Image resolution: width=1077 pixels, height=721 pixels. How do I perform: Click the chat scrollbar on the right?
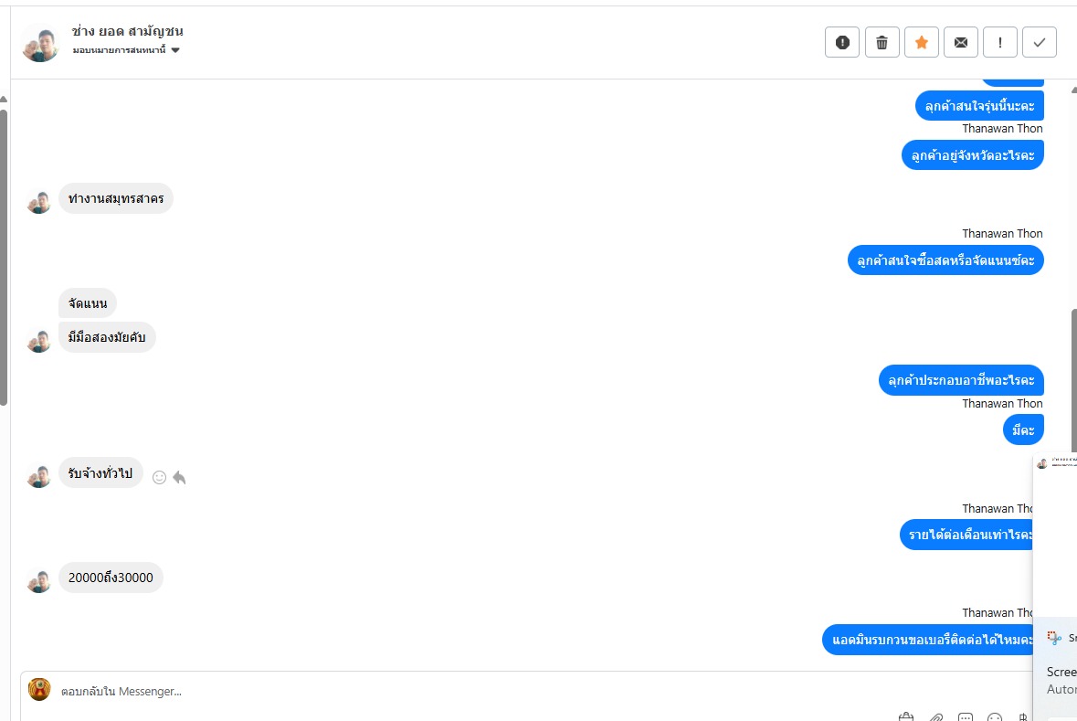[1073, 384]
